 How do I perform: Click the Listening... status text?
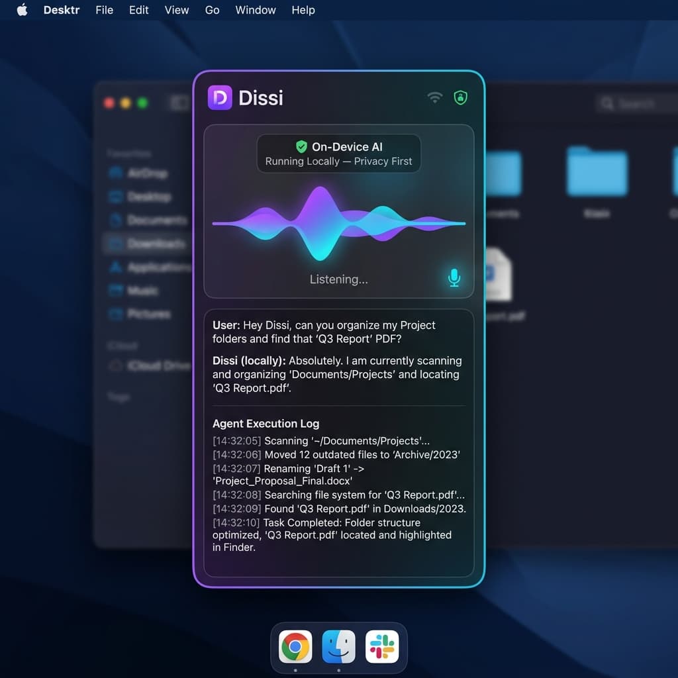338,279
